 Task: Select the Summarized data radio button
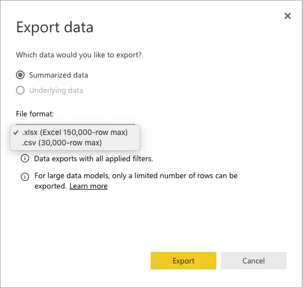20,75
